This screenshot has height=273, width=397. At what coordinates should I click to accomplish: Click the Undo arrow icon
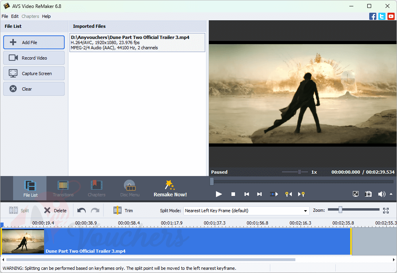coord(82,210)
